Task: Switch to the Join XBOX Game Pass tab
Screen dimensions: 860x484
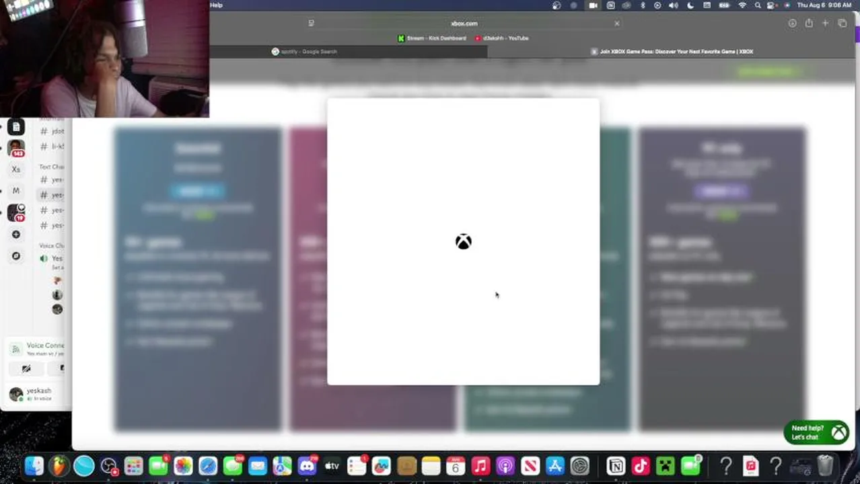Action: (x=672, y=51)
